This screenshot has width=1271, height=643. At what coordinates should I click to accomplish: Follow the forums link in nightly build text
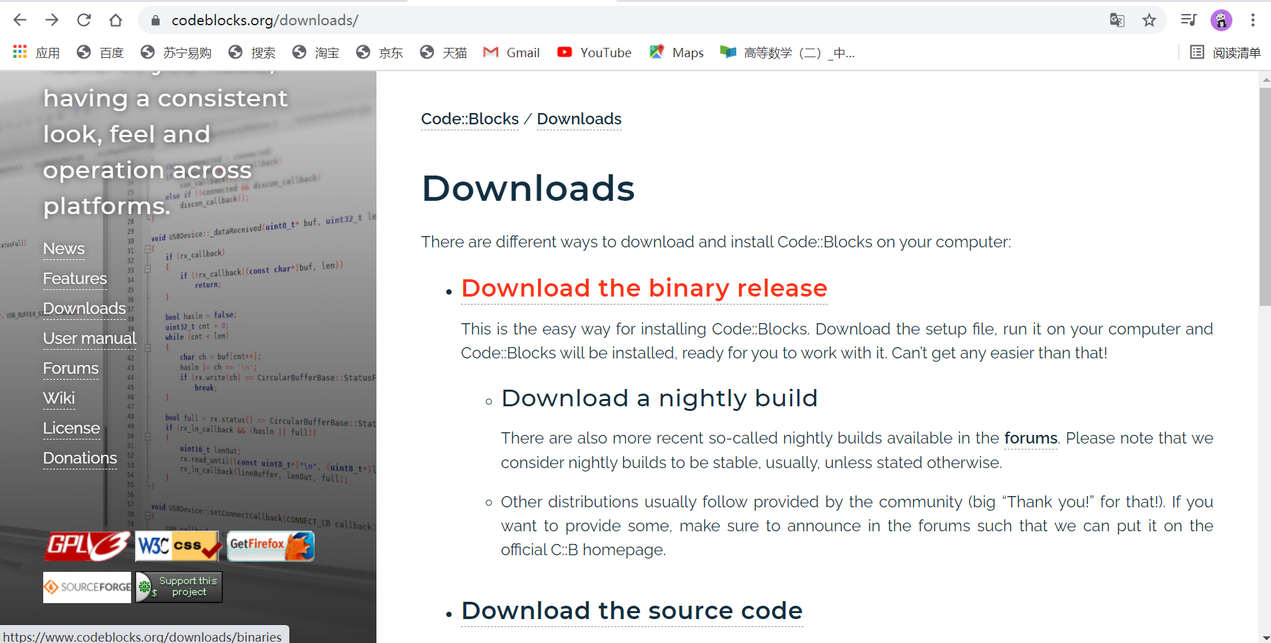pyautogui.click(x=1030, y=438)
